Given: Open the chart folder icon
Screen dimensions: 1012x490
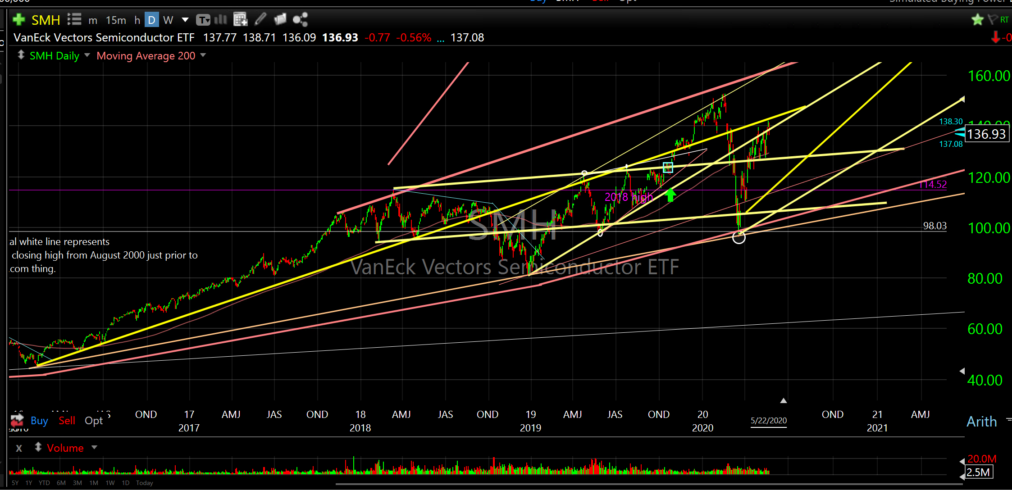Looking at the screenshot, I should coord(280,19).
